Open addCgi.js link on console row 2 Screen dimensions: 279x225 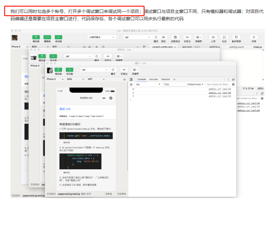(x=220, y=96)
